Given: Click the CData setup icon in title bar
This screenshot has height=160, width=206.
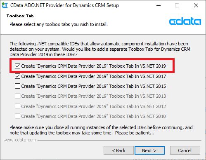Looking at the screenshot, I should [x=5, y=5].
